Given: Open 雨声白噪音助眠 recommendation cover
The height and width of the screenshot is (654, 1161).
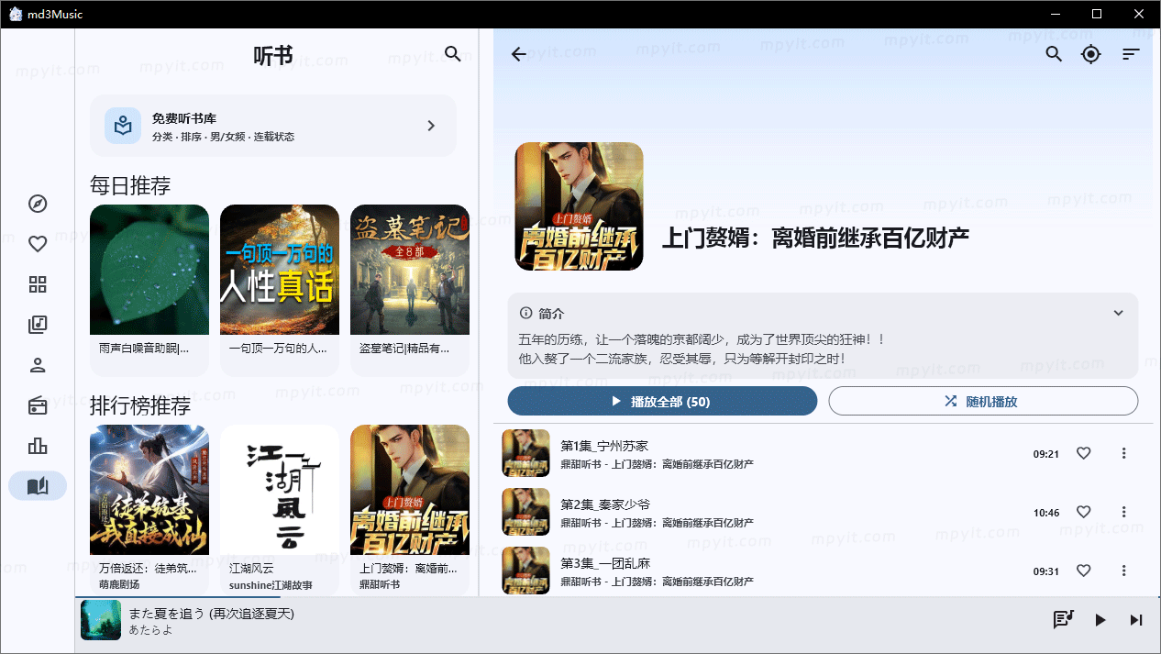Looking at the screenshot, I should (x=149, y=270).
